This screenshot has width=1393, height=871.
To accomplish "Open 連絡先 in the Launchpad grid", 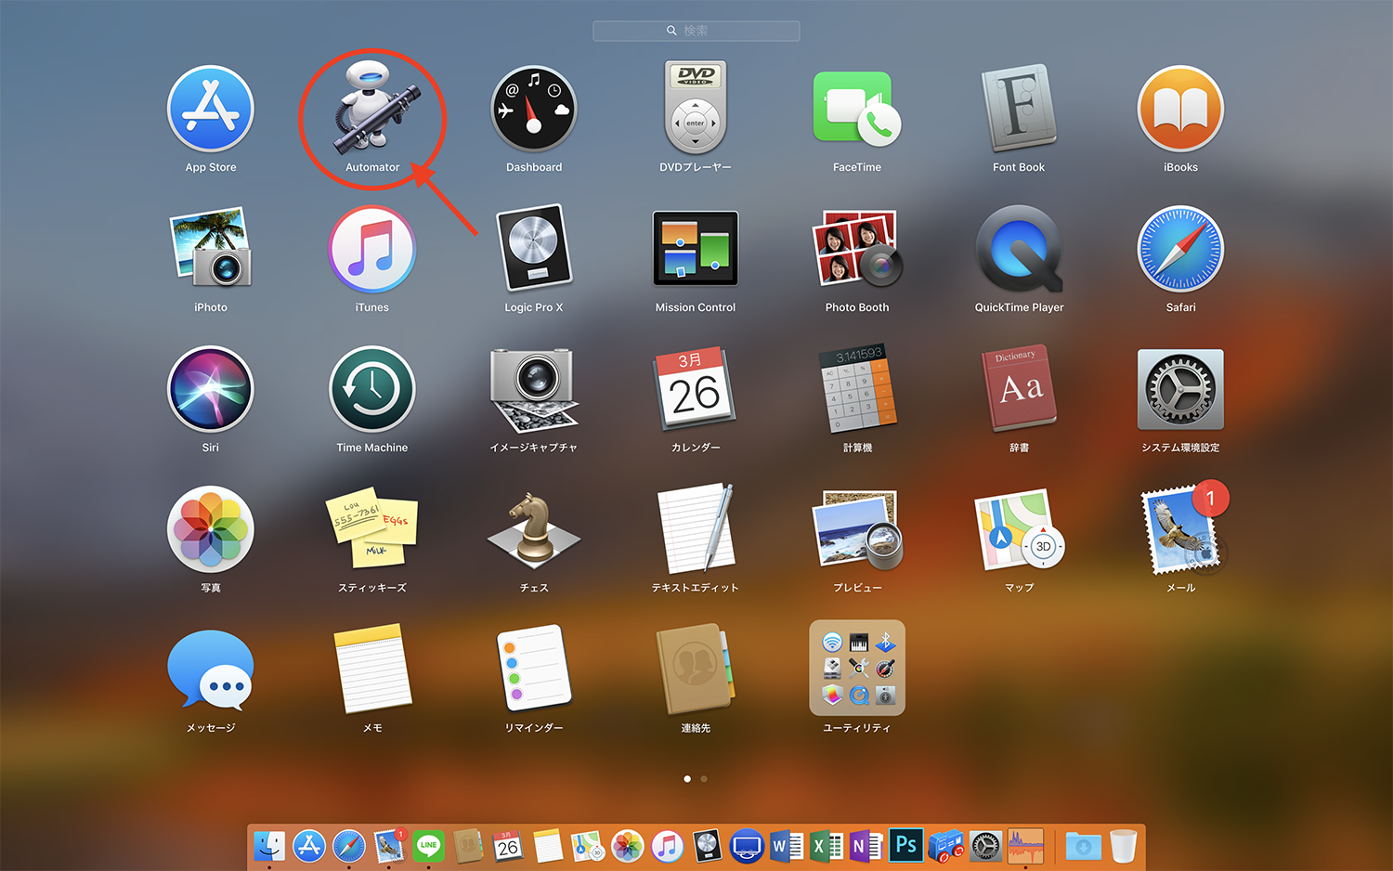I will [x=696, y=669].
